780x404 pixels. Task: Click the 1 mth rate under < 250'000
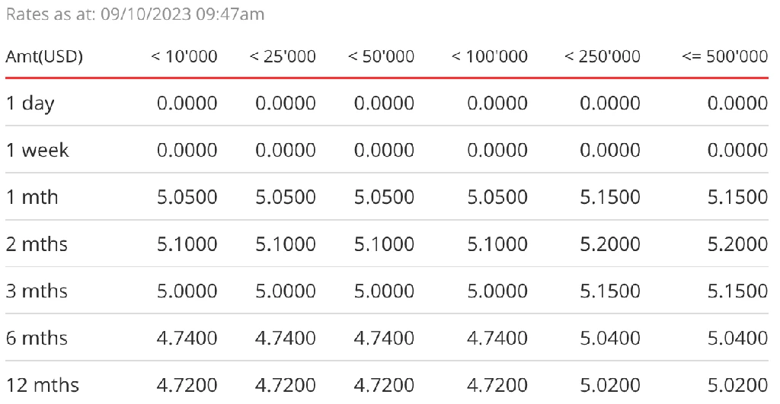[x=610, y=197]
